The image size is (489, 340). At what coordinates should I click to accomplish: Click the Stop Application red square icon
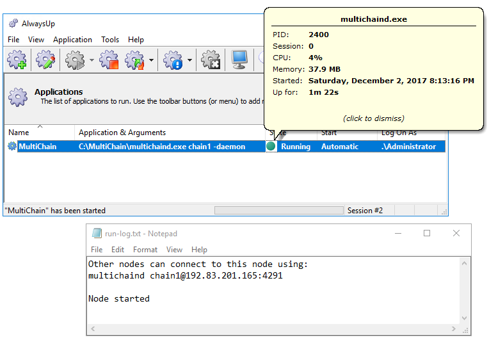[x=109, y=60]
